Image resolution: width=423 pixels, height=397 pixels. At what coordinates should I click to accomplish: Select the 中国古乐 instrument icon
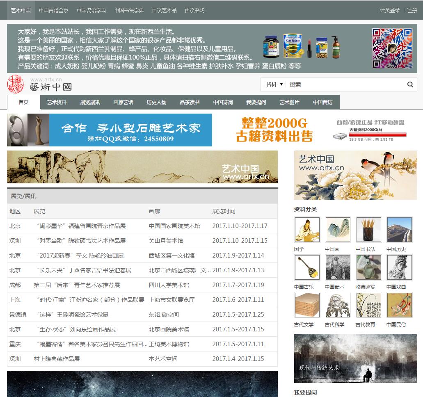click(307, 267)
